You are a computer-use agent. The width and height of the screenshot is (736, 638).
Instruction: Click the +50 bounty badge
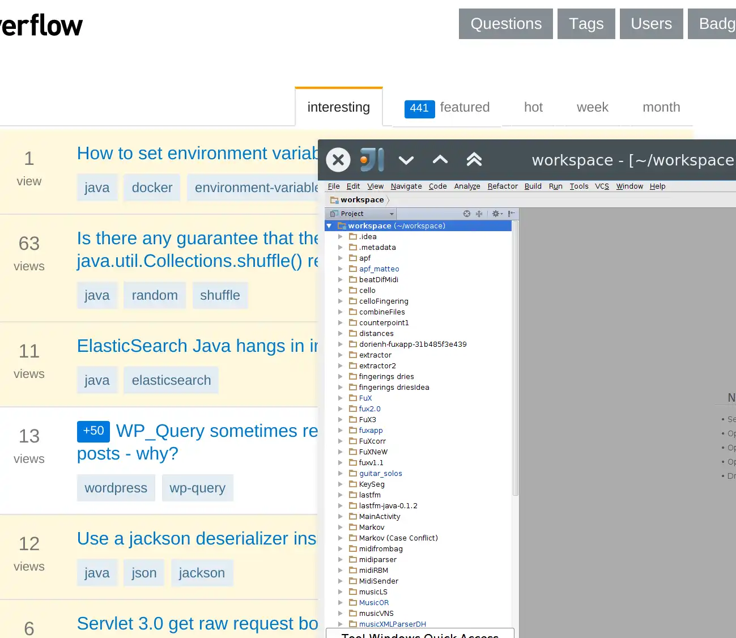(93, 431)
